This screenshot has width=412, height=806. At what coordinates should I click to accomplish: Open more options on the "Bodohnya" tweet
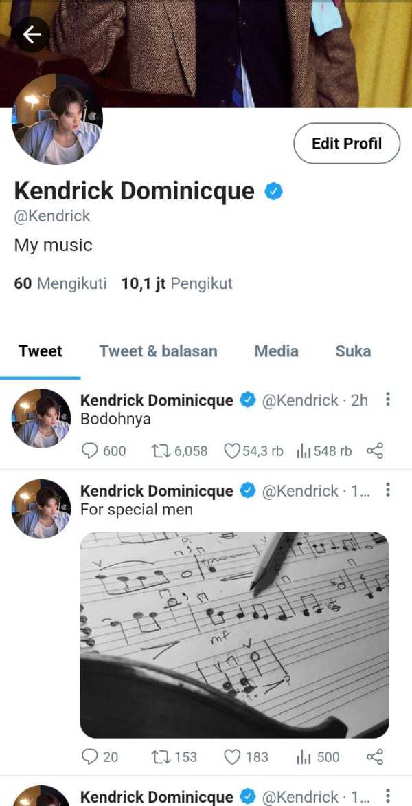click(388, 400)
